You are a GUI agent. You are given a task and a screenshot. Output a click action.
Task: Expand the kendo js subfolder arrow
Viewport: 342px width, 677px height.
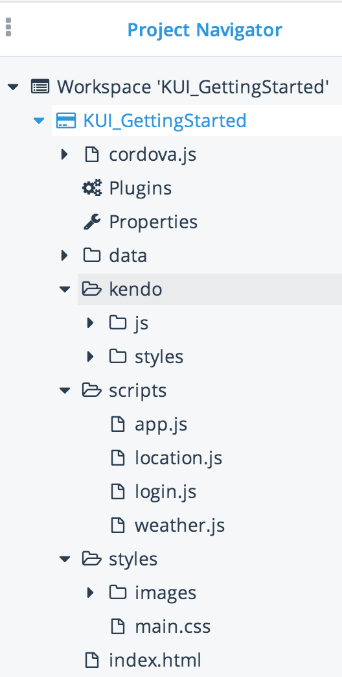[x=90, y=322]
